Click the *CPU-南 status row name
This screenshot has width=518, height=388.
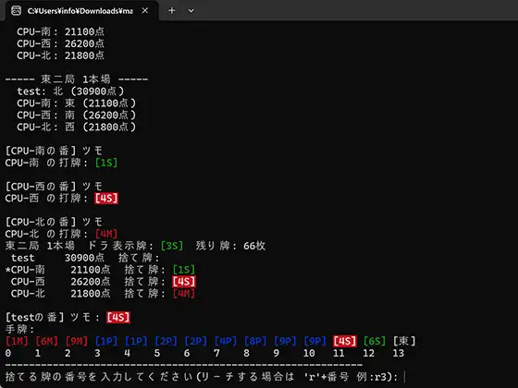coord(25,270)
